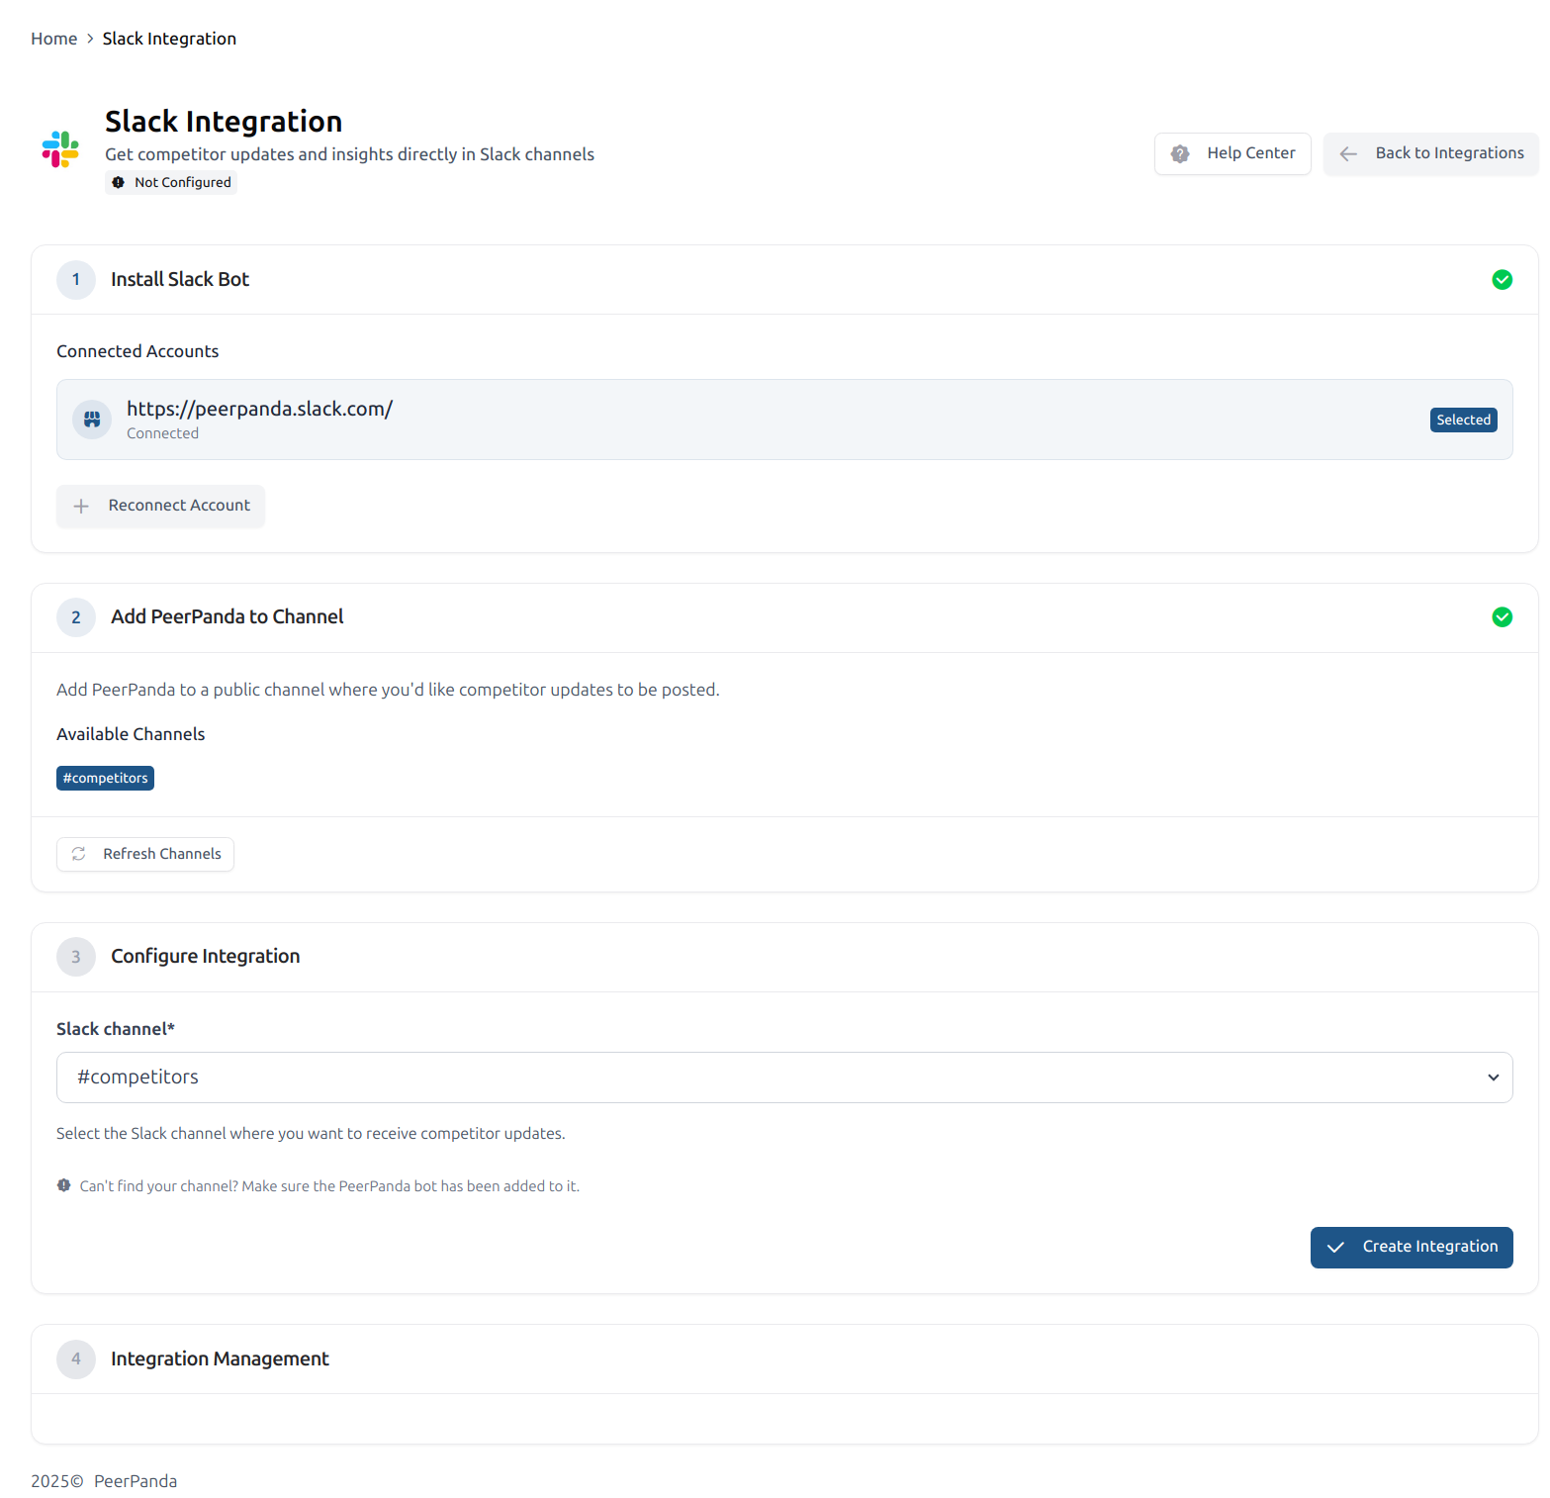Toggle the Selected badge on connected account
1550x1498 pixels.
click(1462, 421)
